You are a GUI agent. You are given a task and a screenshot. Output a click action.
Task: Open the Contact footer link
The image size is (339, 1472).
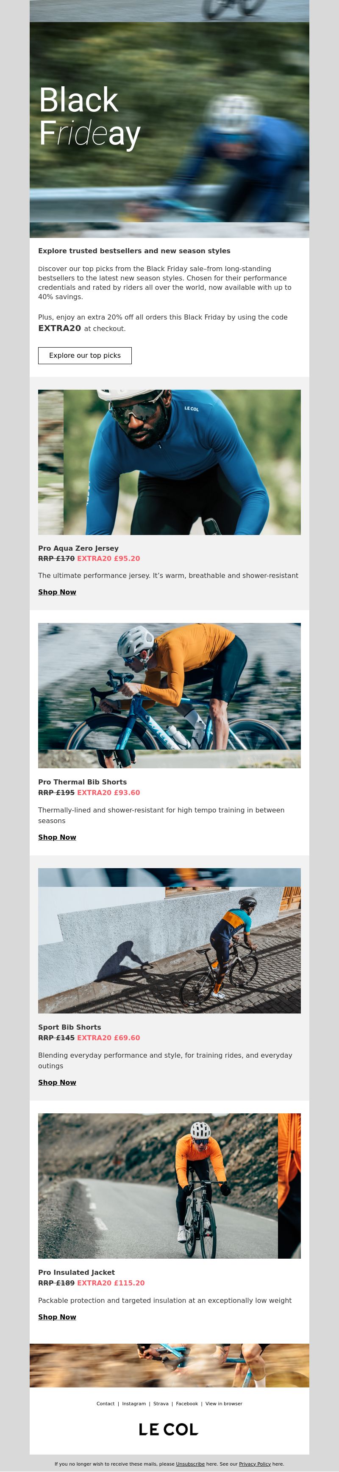pos(106,1404)
